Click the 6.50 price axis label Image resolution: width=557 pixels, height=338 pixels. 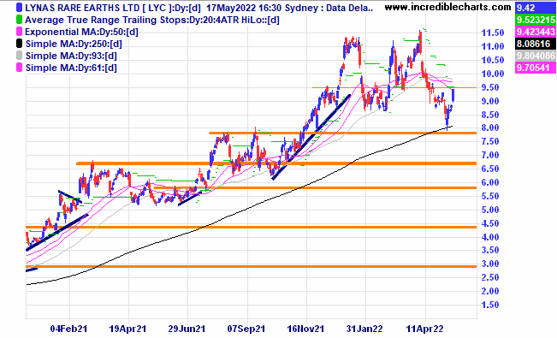[490, 169]
